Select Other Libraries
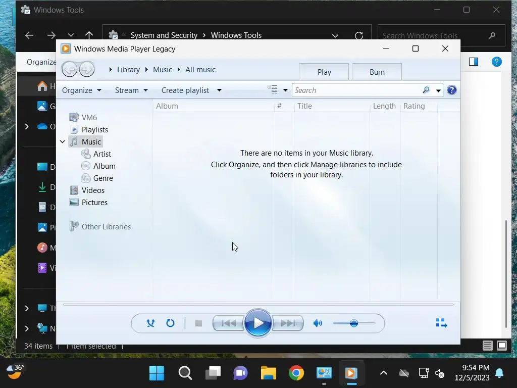Screen dimensions: 517x388 tap(100, 227)
